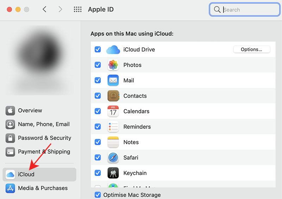Click the Photos label text
This screenshot has height=199, width=282.
[x=133, y=65]
